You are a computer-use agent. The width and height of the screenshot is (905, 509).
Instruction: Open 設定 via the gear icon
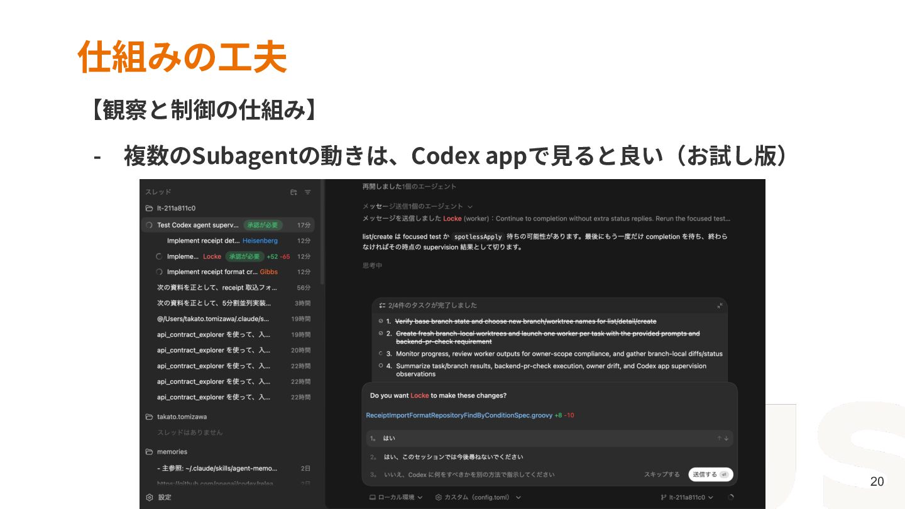coord(150,497)
